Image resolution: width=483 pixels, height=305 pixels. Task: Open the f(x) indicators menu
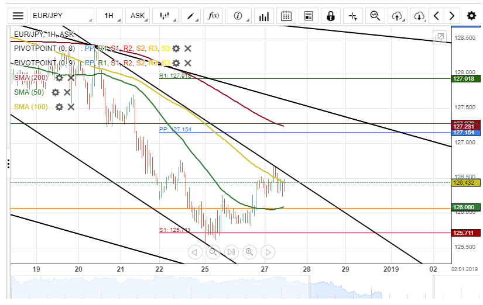(213, 16)
